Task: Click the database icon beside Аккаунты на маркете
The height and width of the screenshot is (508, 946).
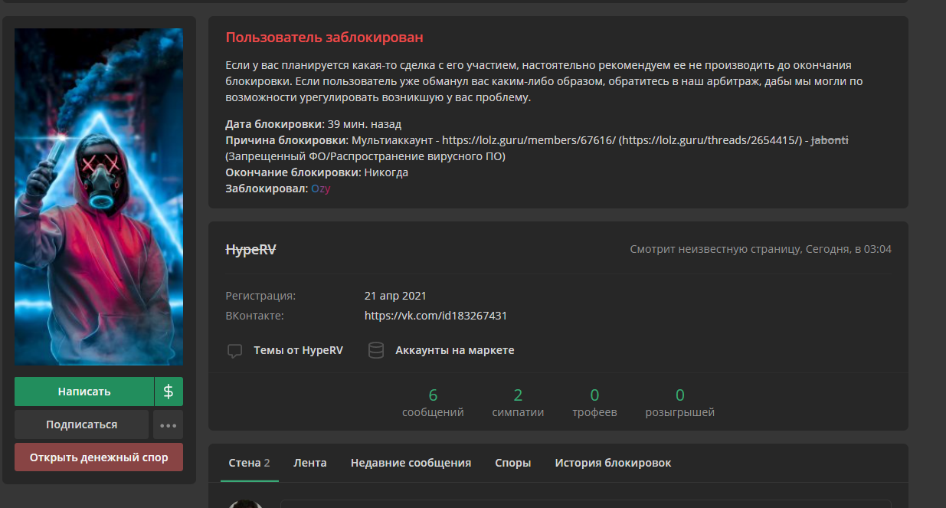Action: pyautogui.click(x=375, y=351)
